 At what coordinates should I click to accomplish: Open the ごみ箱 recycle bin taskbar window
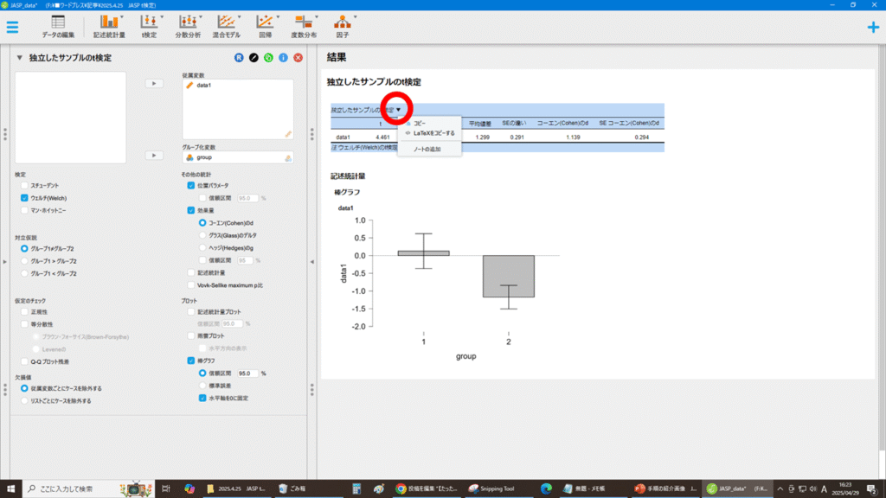coord(292,489)
